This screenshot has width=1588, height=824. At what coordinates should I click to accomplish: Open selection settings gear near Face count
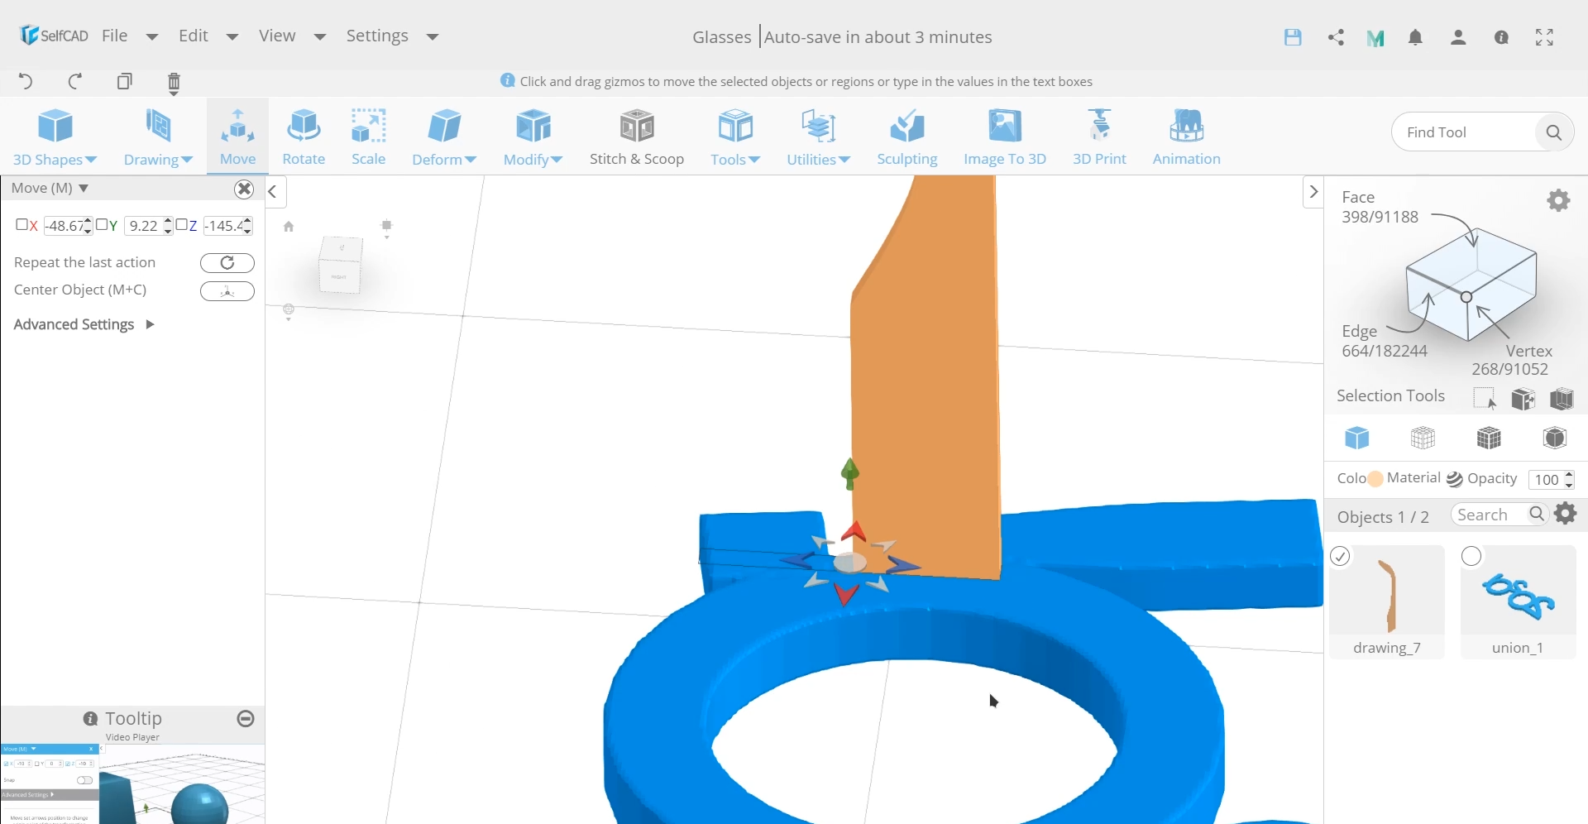(x=1558, y=200)
